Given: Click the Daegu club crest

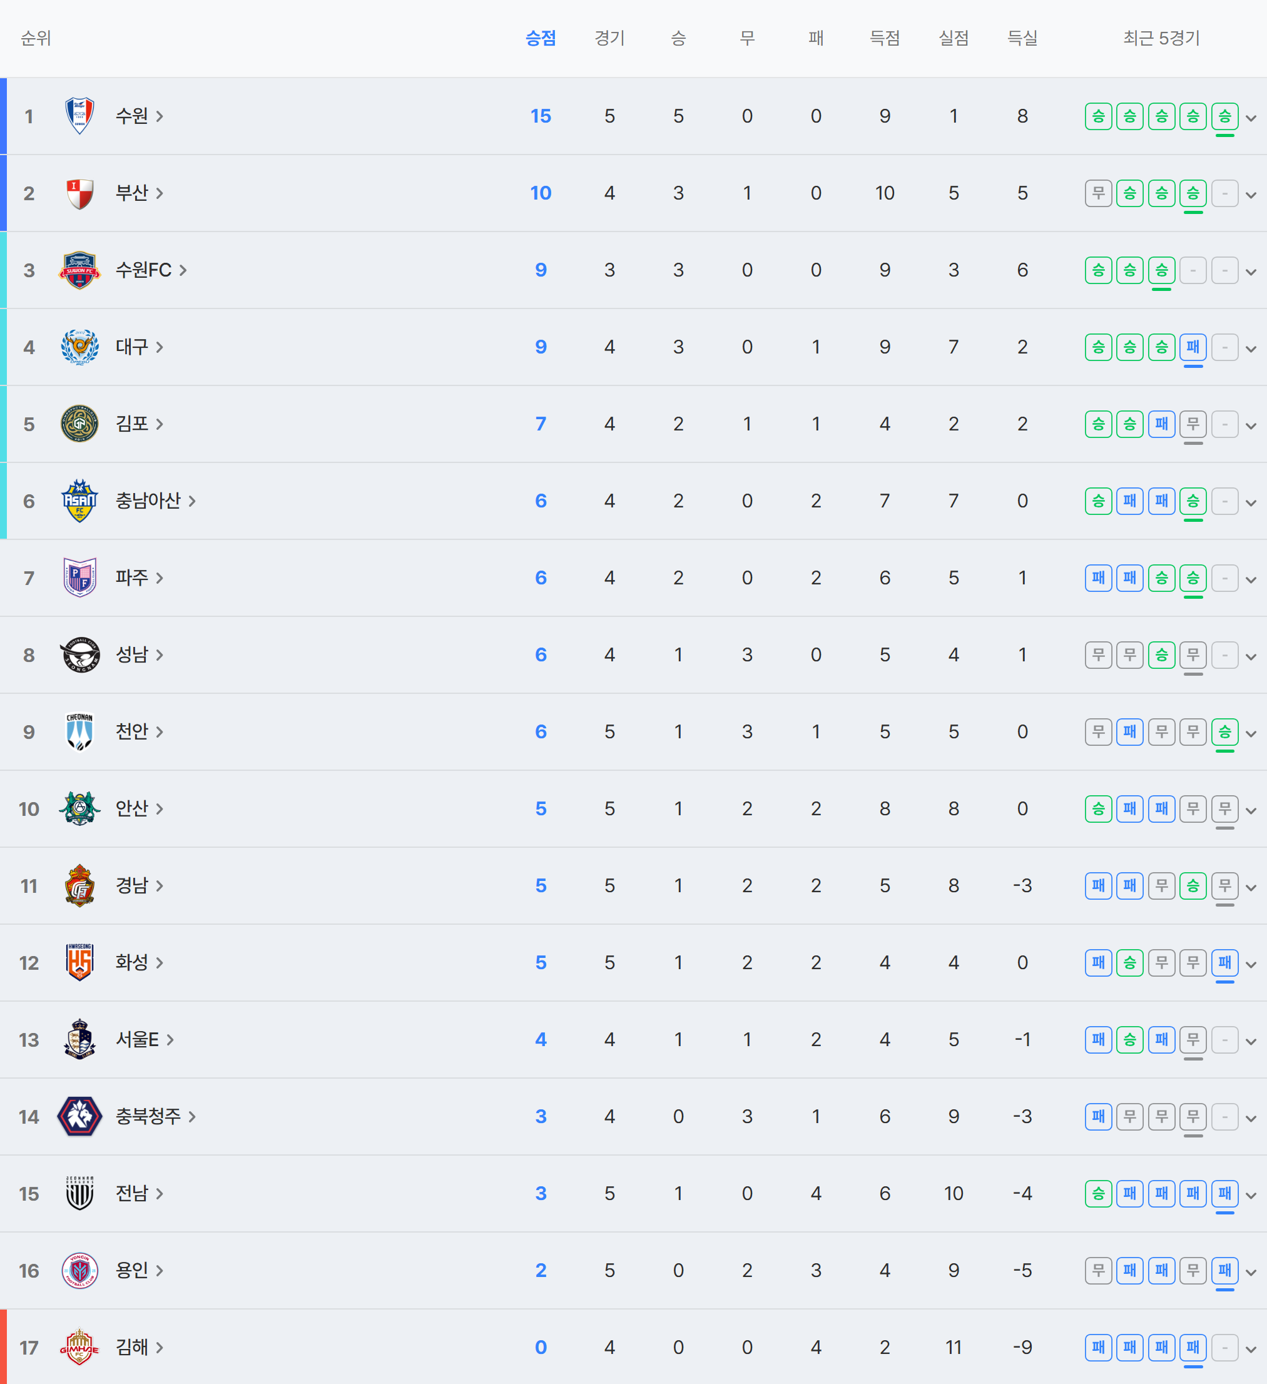Looking at the screenshot, I should 79,347.
